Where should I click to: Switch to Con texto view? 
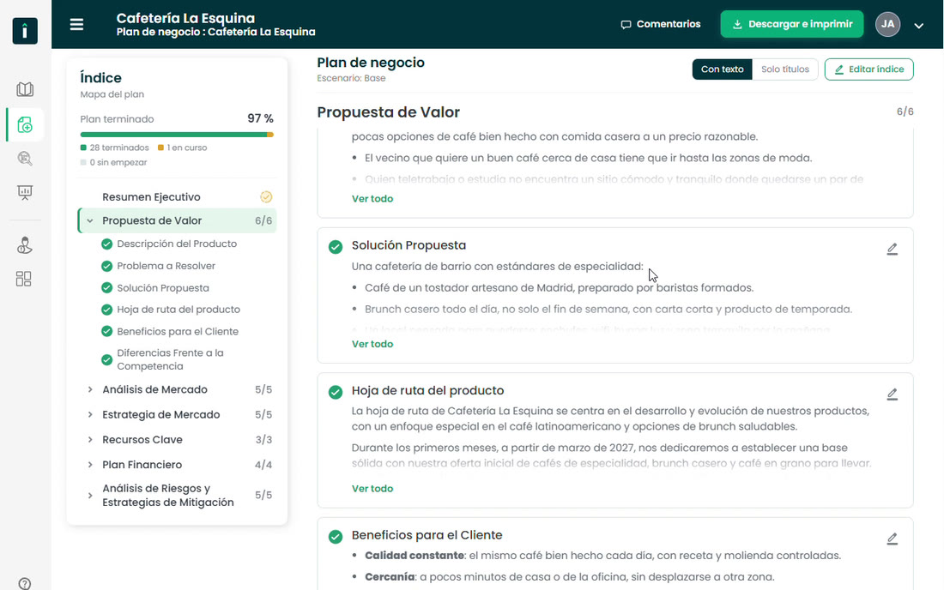click(x=722, y=69)
